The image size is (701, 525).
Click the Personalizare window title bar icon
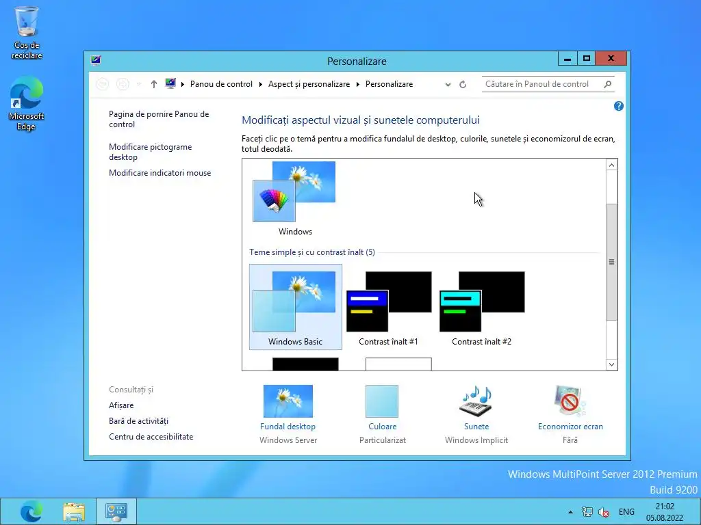coord(96,60)
